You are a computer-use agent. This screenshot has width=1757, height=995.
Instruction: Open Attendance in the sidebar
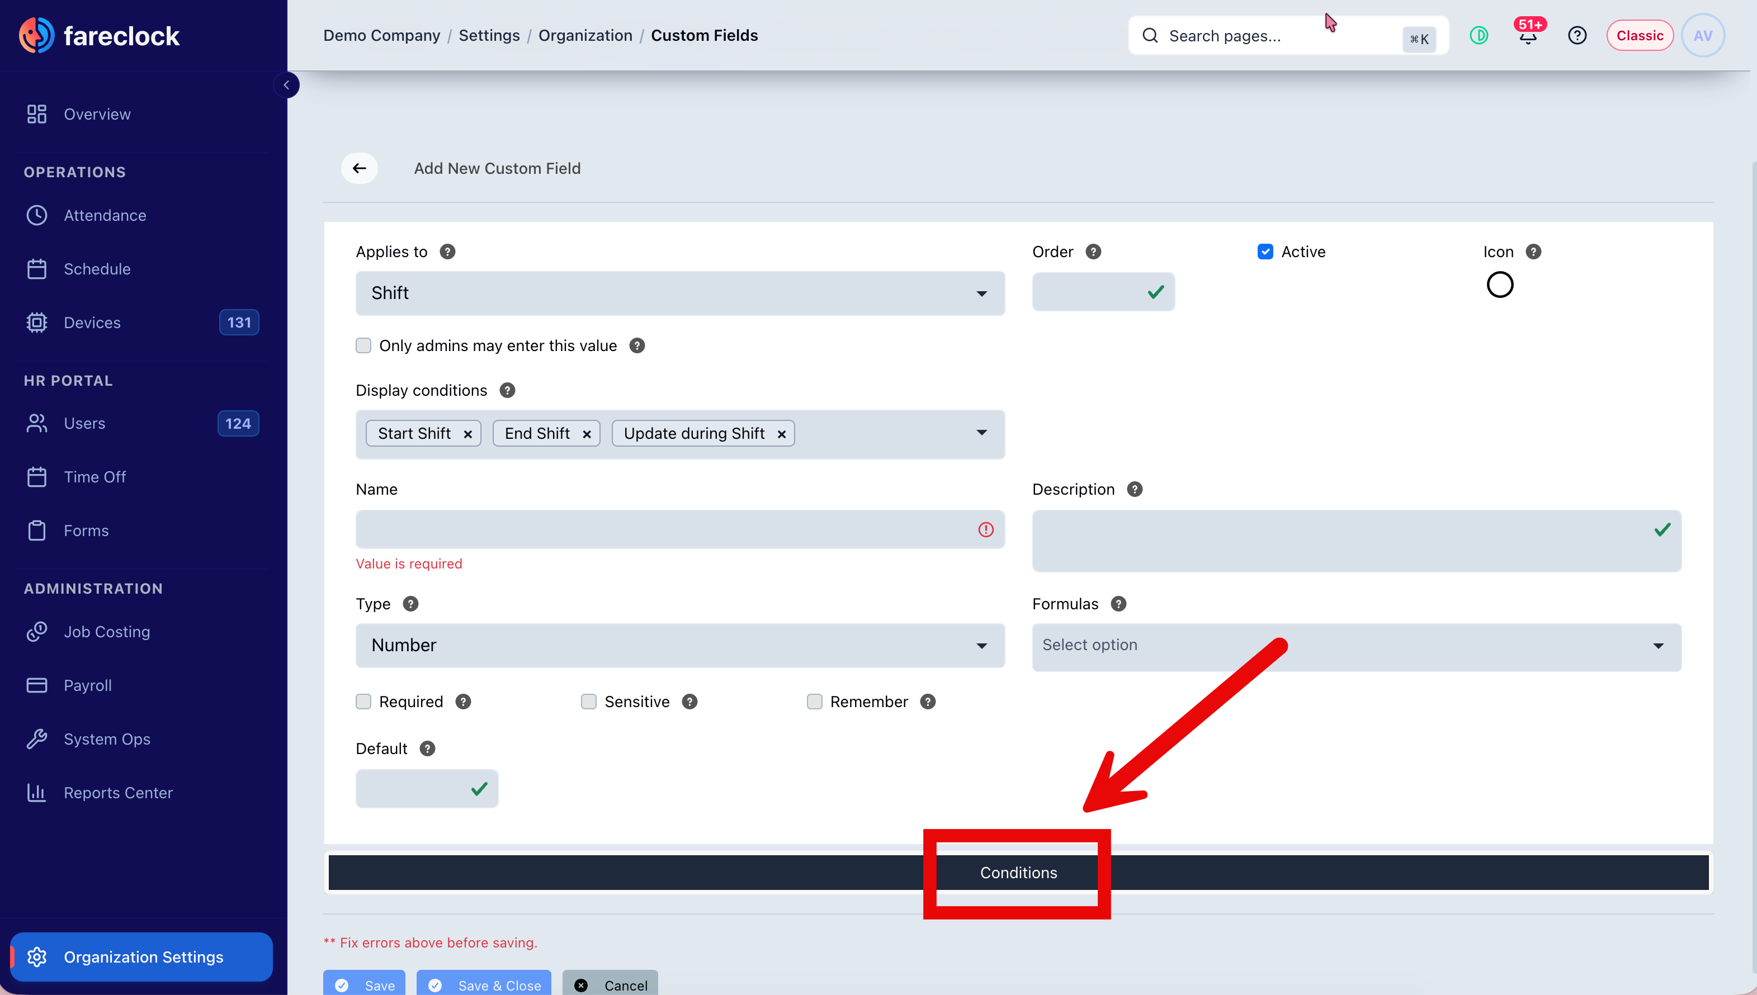click(105, 216)
